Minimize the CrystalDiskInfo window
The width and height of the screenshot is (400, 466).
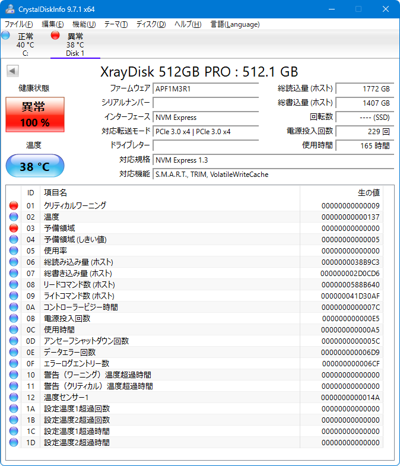click(332, 9)
